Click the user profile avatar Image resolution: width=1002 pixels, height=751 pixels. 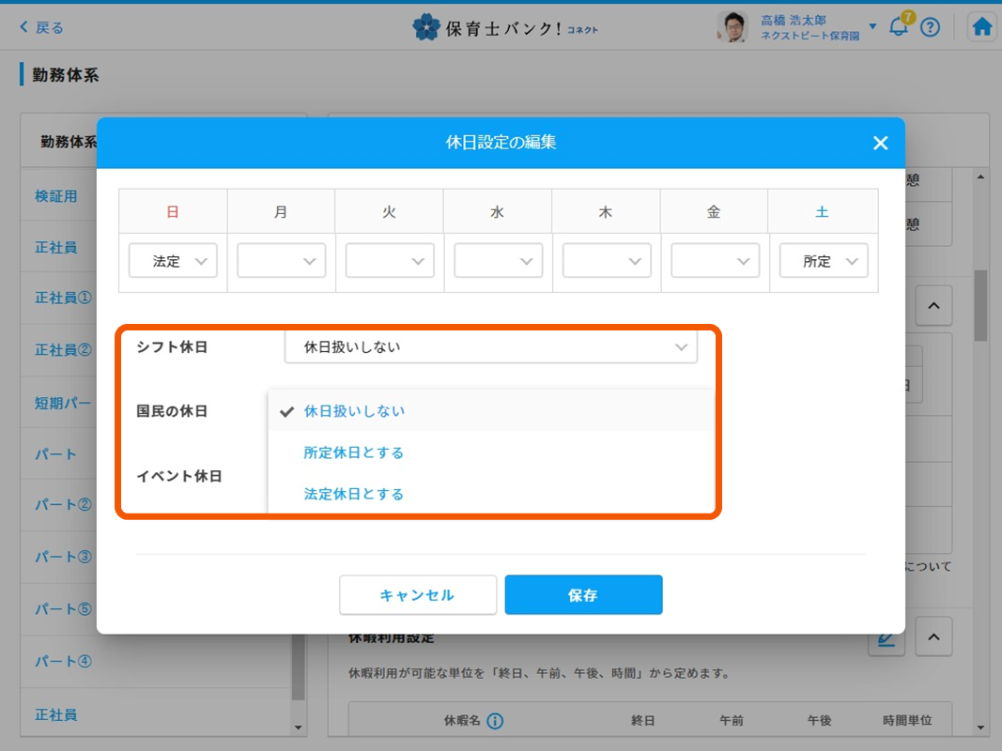click(732, 27)
